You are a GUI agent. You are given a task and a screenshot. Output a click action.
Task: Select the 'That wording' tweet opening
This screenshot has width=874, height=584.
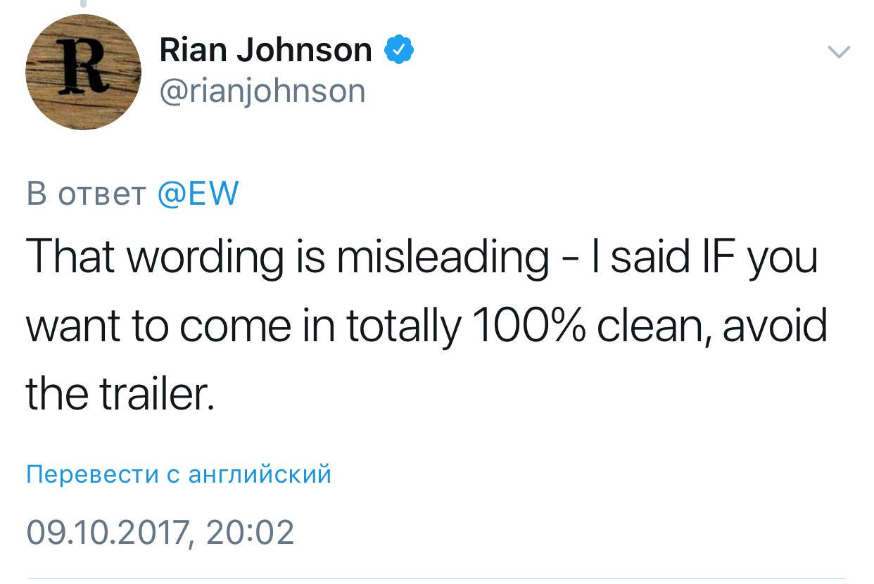coord(153,259)
